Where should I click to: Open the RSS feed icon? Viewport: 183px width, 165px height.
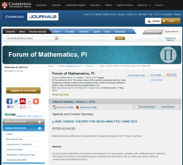point(168,75)
